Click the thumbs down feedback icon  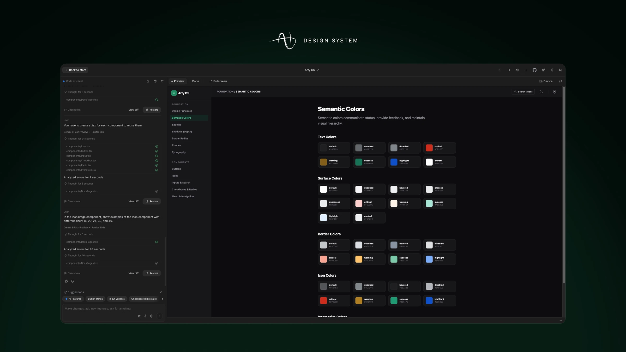click(73, 281)
